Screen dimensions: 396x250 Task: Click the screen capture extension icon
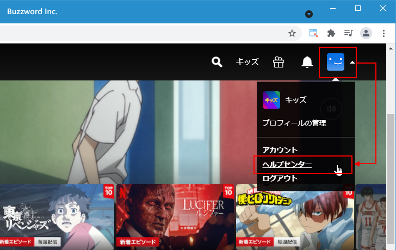(x=313, y=33)
